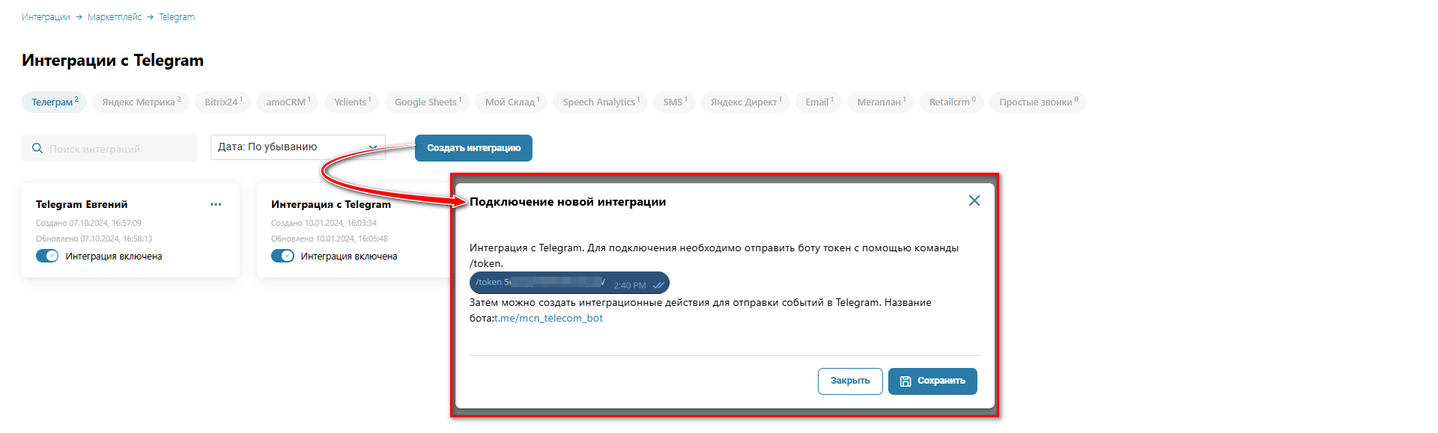Open the Yclients tab
The image size is (1438, 433).
click(x=352, y=102)
